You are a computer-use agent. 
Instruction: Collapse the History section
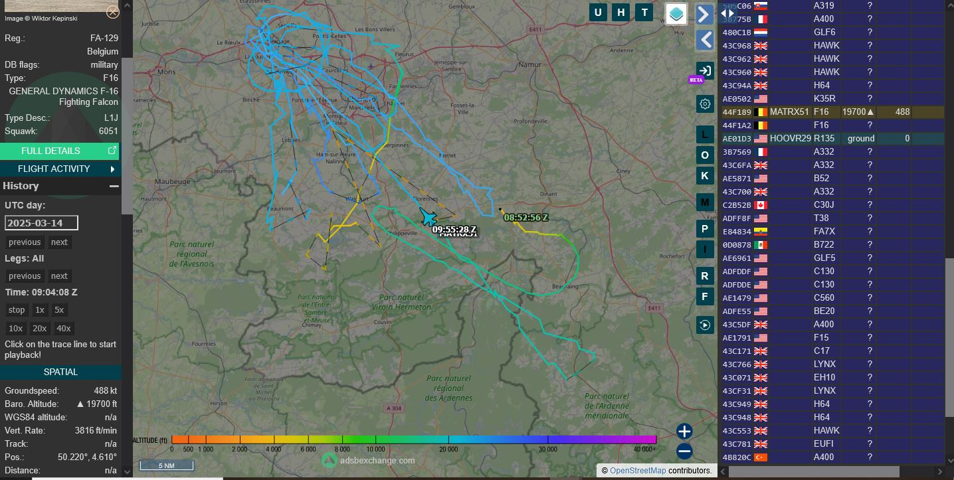114,187
